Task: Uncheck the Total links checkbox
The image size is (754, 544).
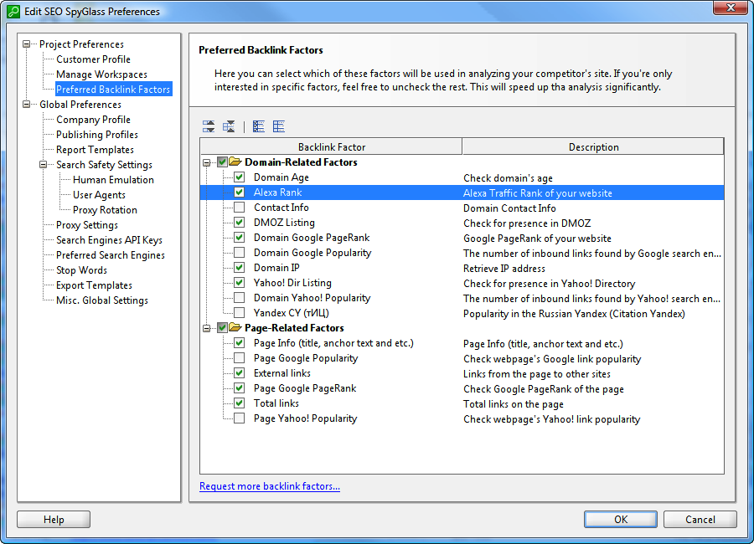Action: pos(239,403)
